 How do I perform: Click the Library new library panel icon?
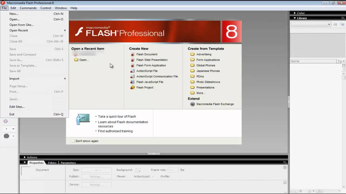[x=342, y=24]
